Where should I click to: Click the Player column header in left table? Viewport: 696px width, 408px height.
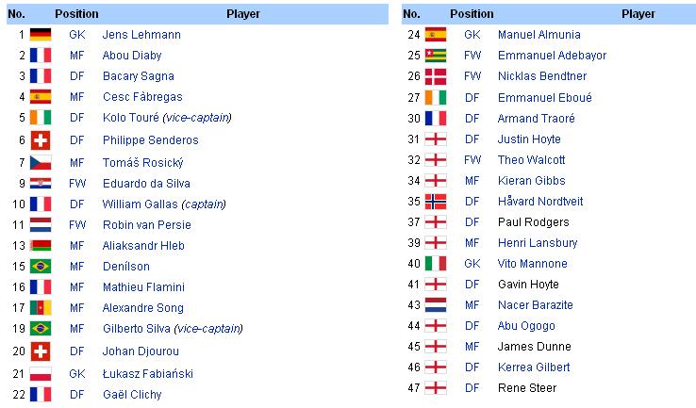(x=243, y=14)
